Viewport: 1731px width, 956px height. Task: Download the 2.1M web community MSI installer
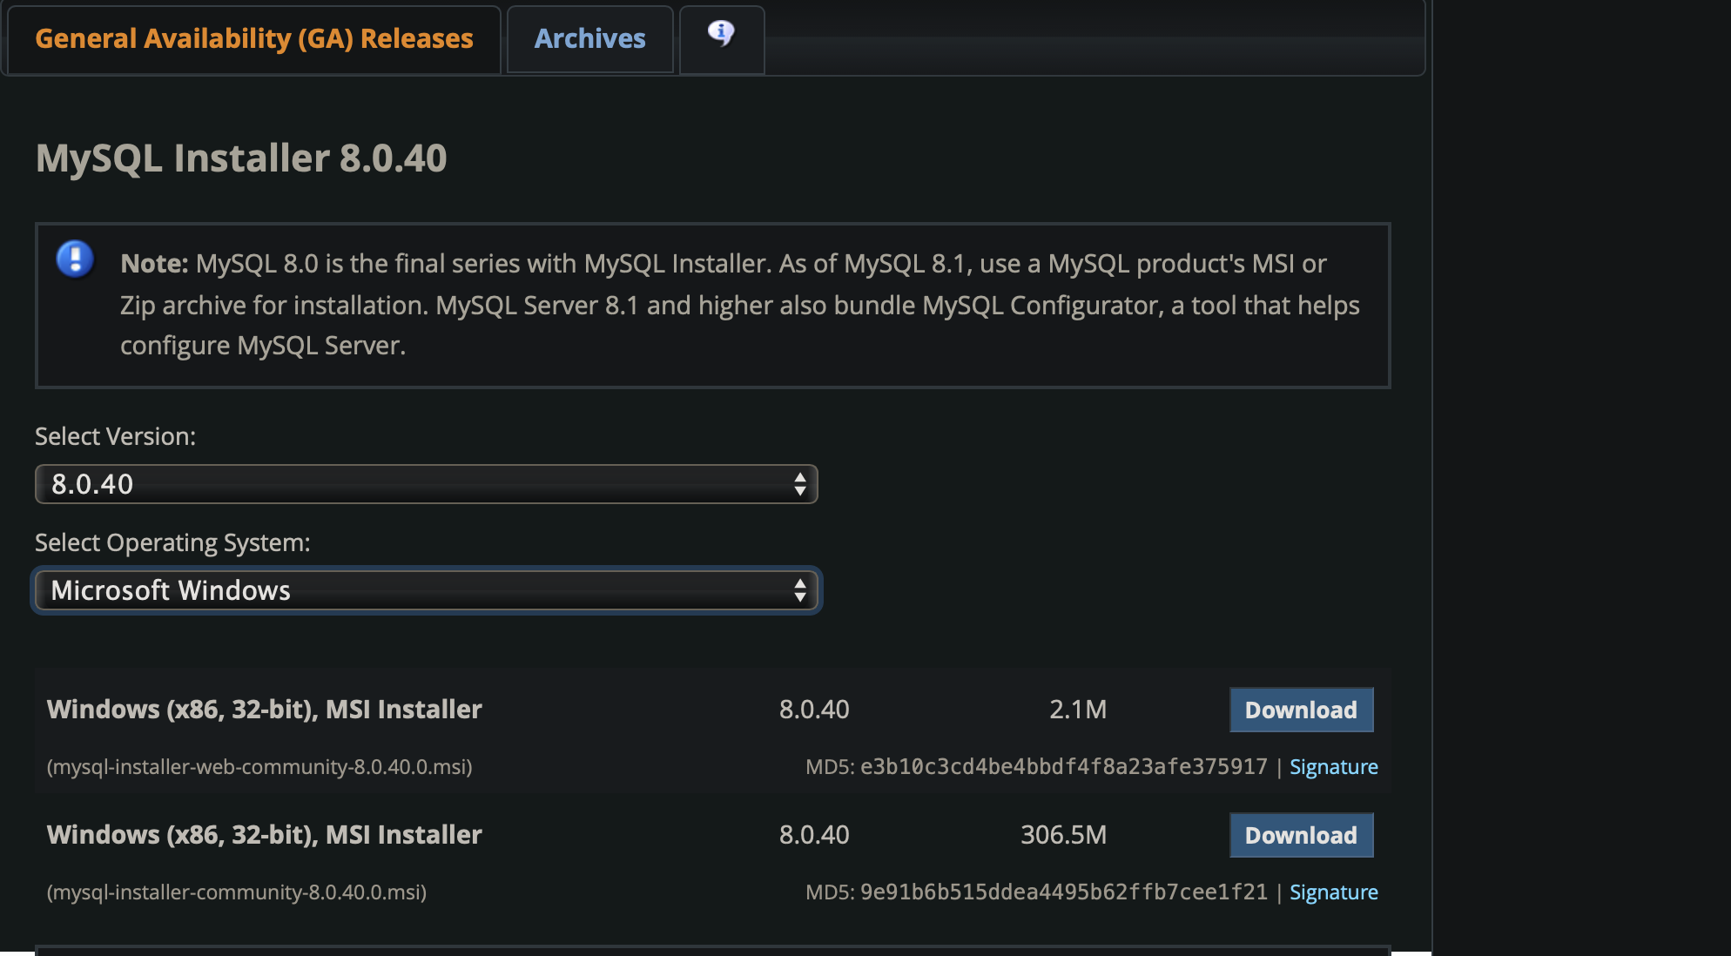click(1301, 710)
